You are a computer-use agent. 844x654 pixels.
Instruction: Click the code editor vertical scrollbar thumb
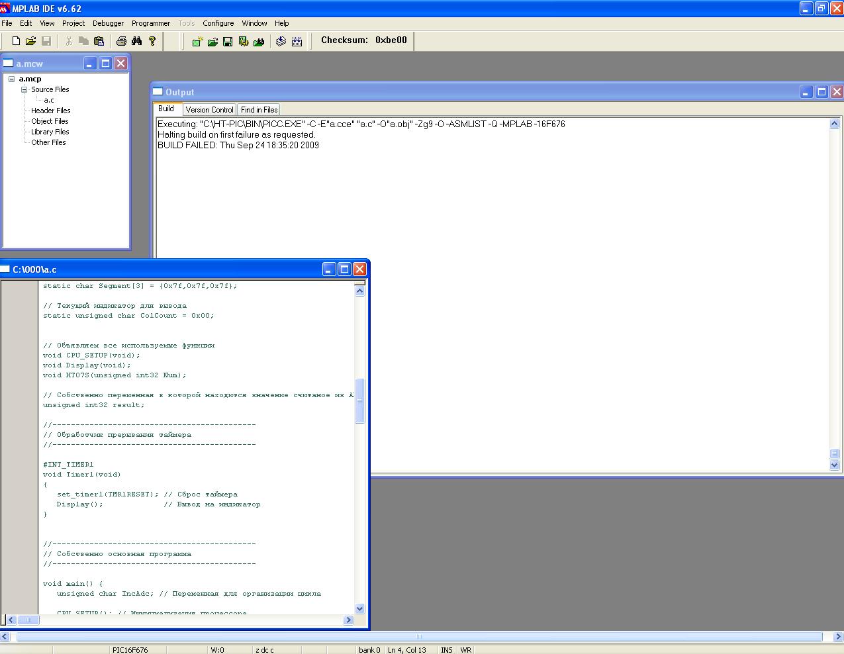(x=359, y=400)
